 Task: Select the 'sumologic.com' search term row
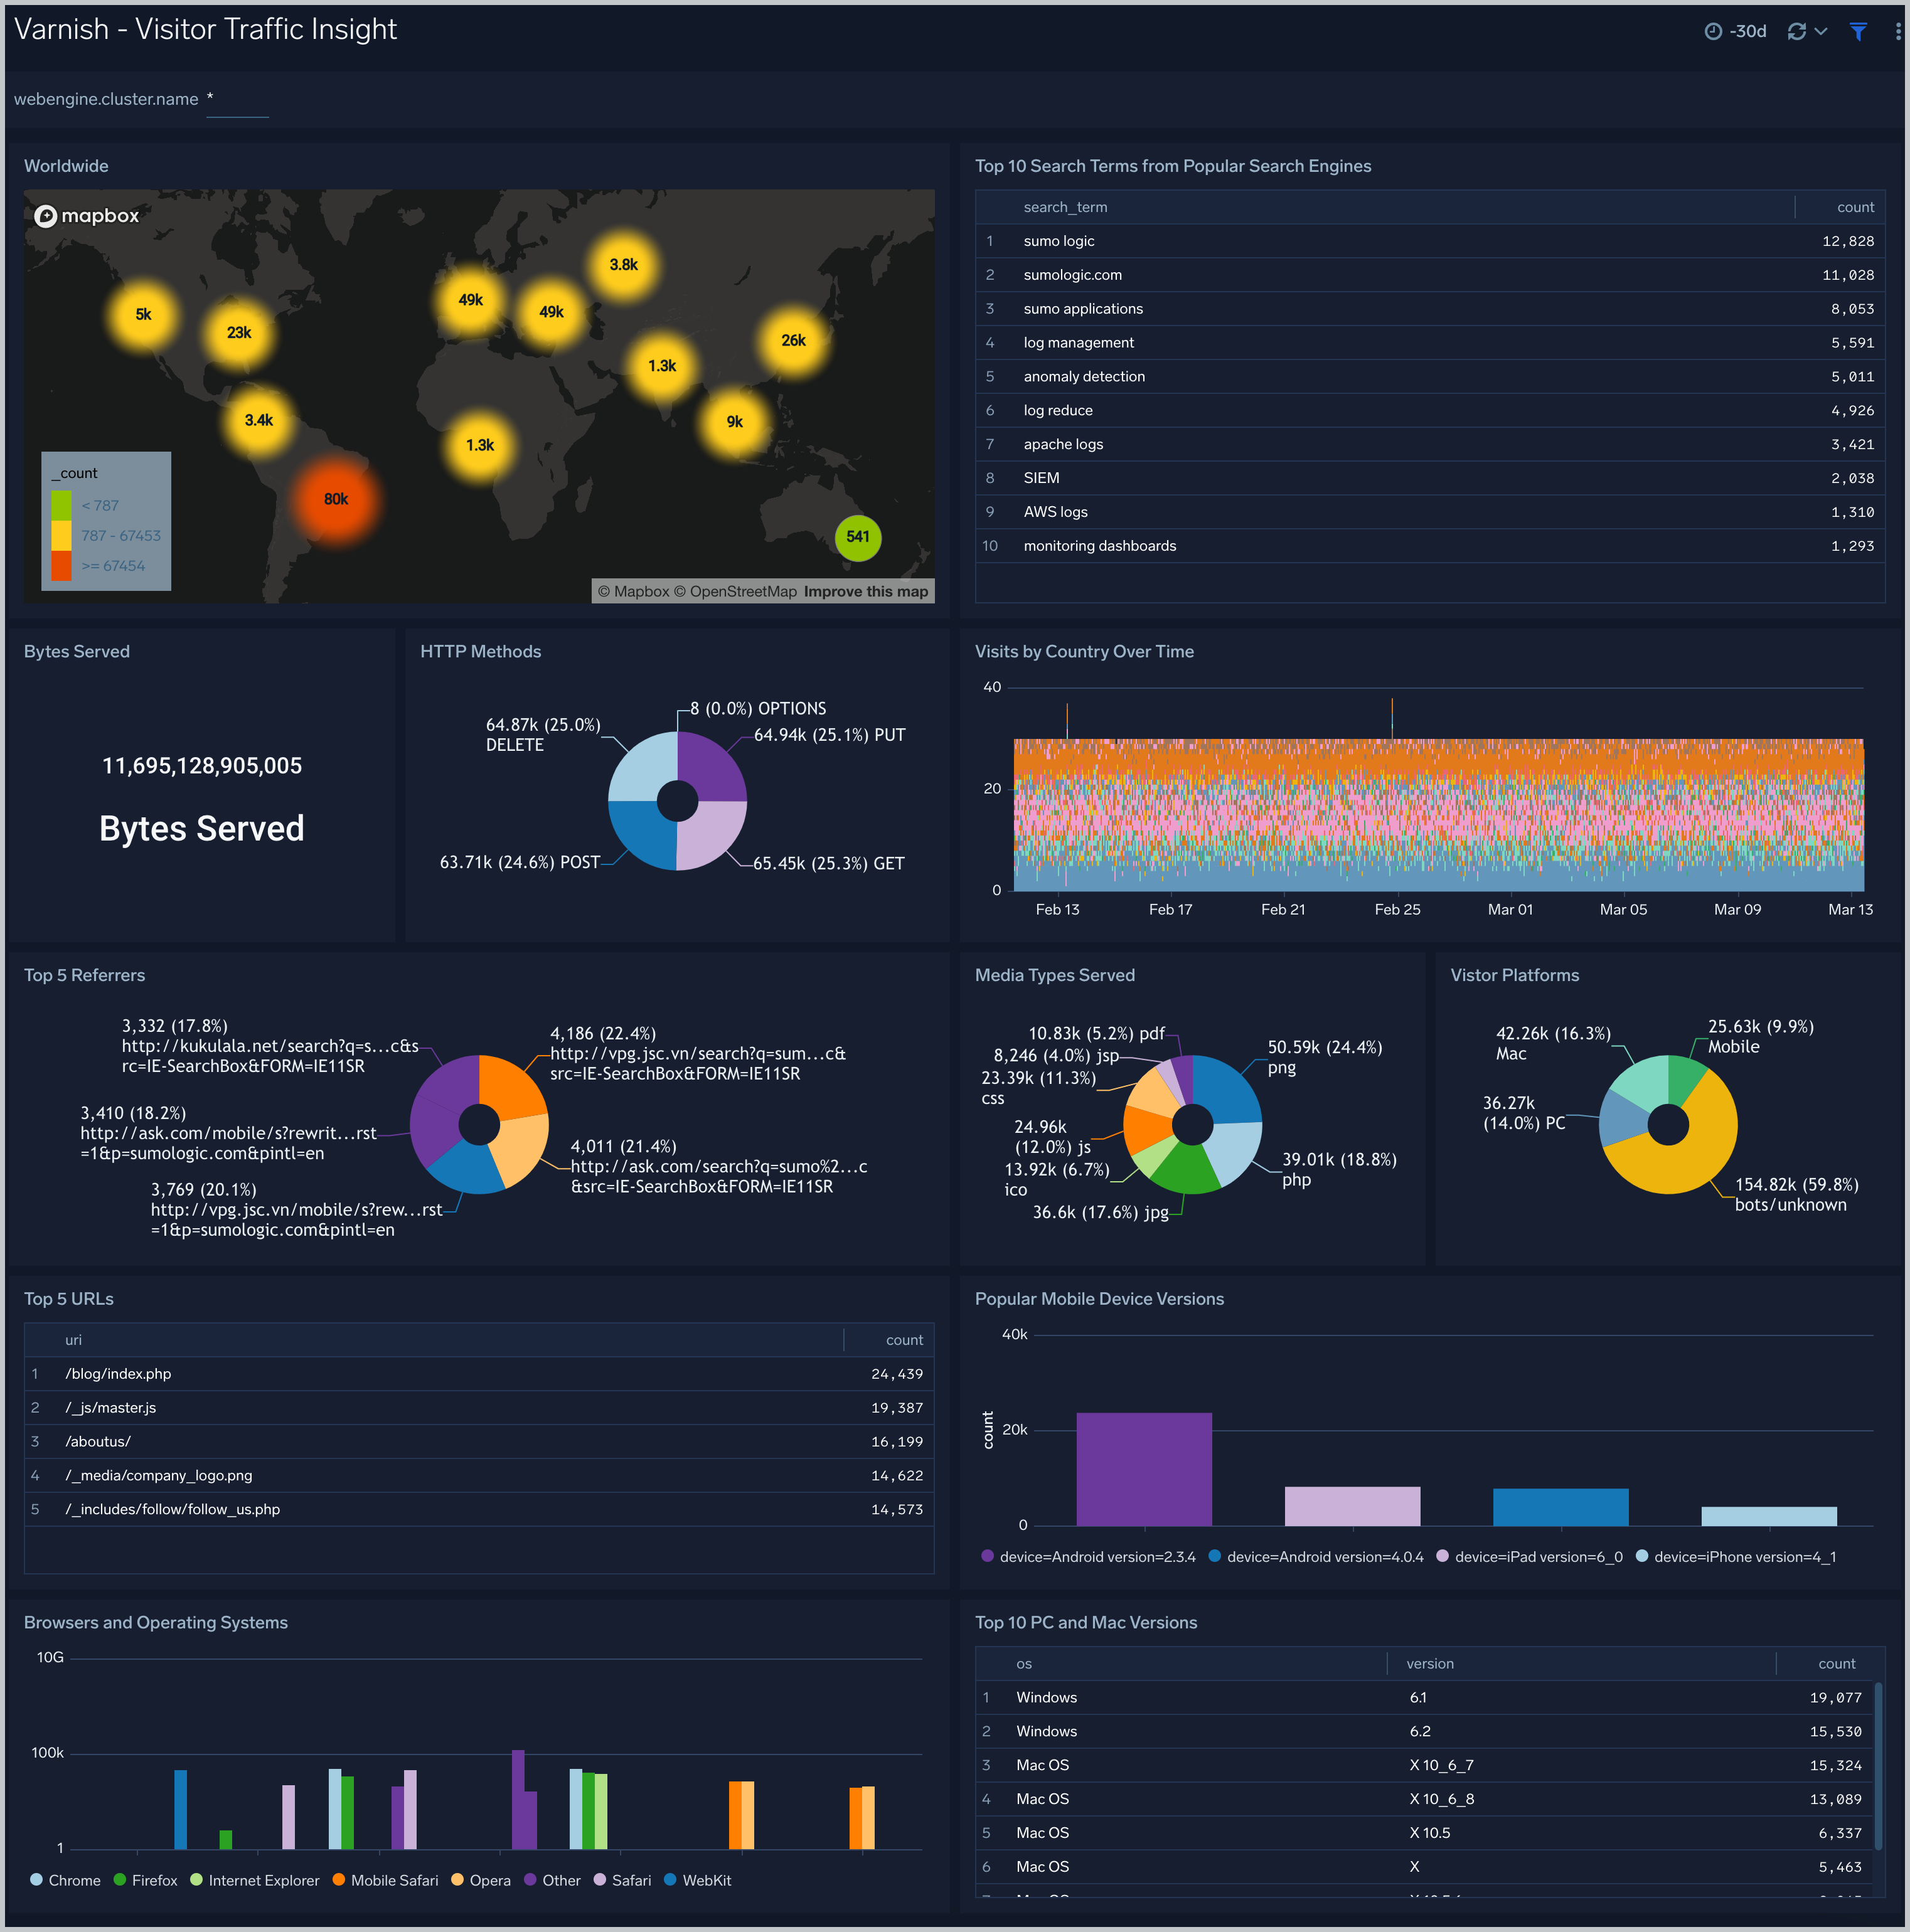(1430, 275)
